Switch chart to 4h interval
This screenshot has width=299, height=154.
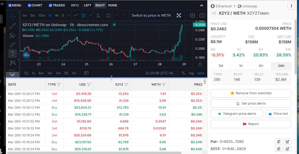click(x=57, y=15)
